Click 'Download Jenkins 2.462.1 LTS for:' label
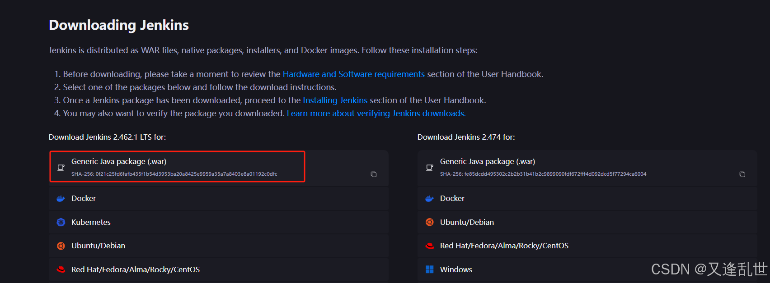The height and width of the screenshot is (283, 770). click(108, 137)
